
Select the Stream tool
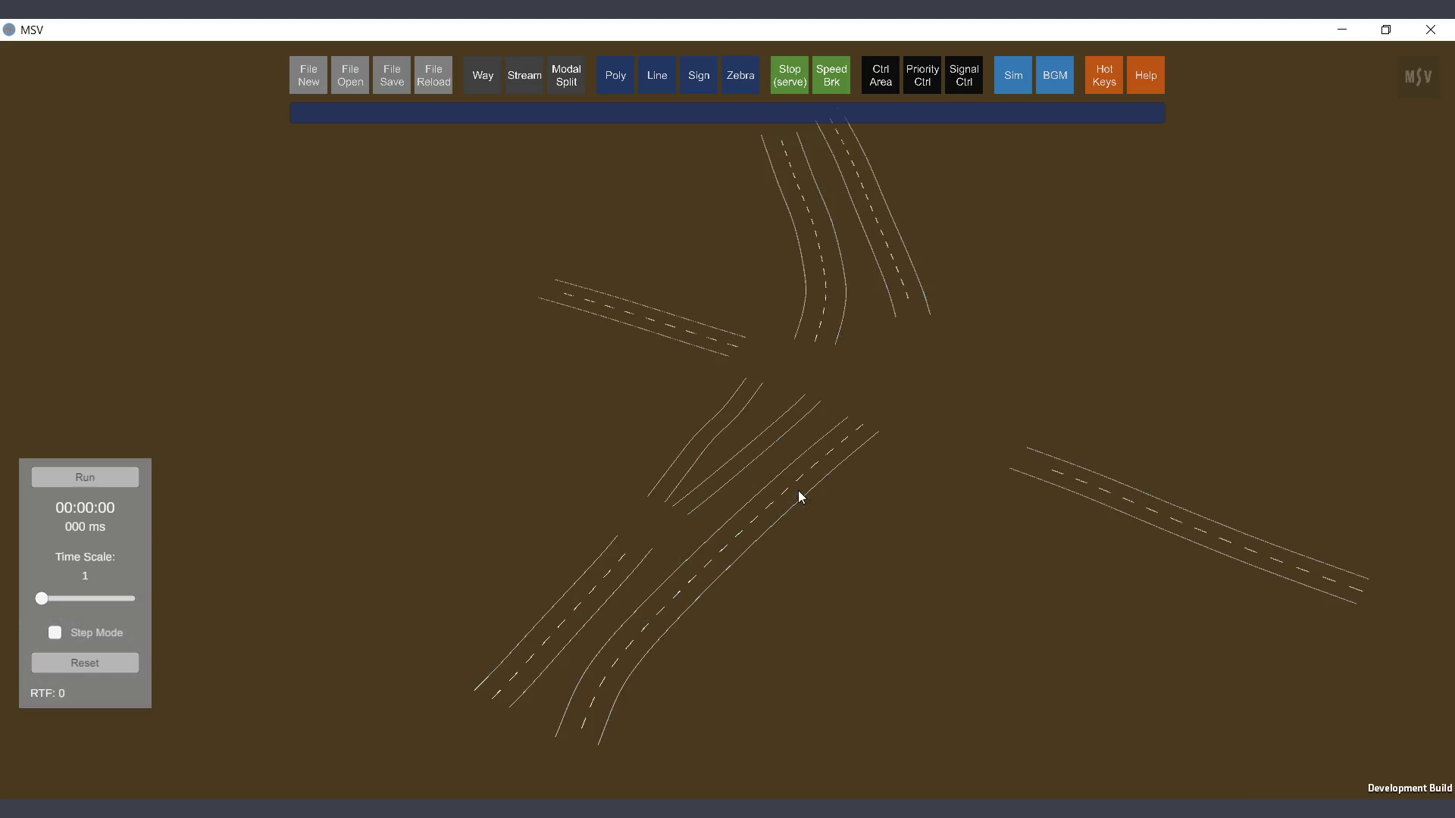tap(524, 75)
